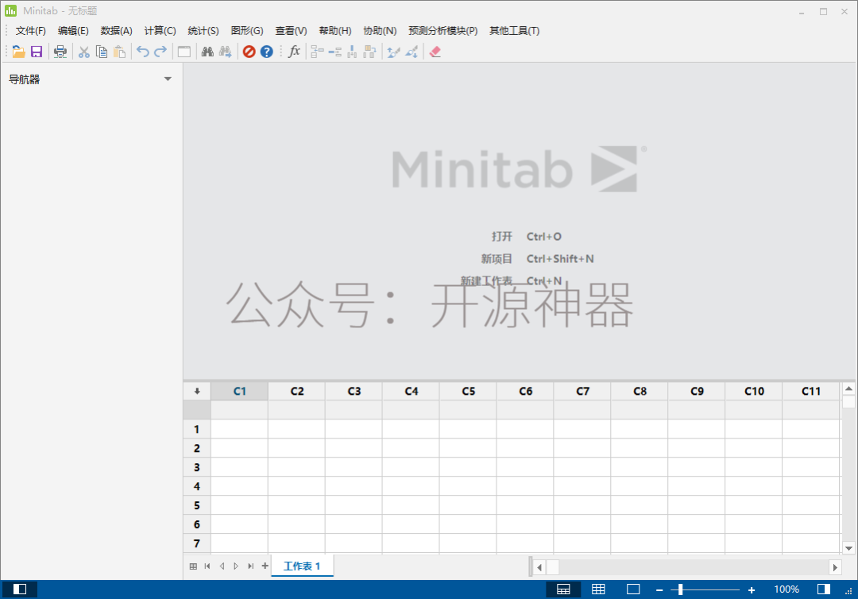858x599 pixels.
Task: Open the 预测分析模块(P) menu
Action: point(443,31)
